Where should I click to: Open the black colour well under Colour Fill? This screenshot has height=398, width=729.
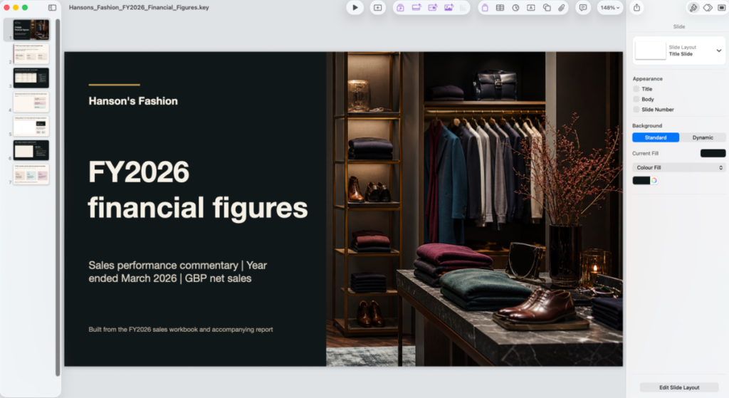641,180
